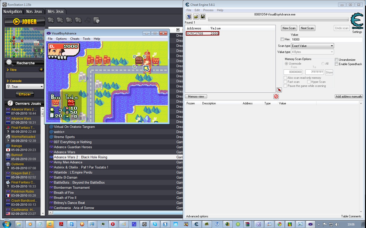Click the magnifying glass Recherche icon
366x228 pixels.
pyautogui.click(x=10, y=63)
